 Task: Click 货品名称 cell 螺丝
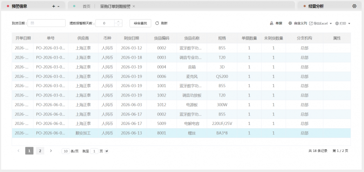pos(192,133)
